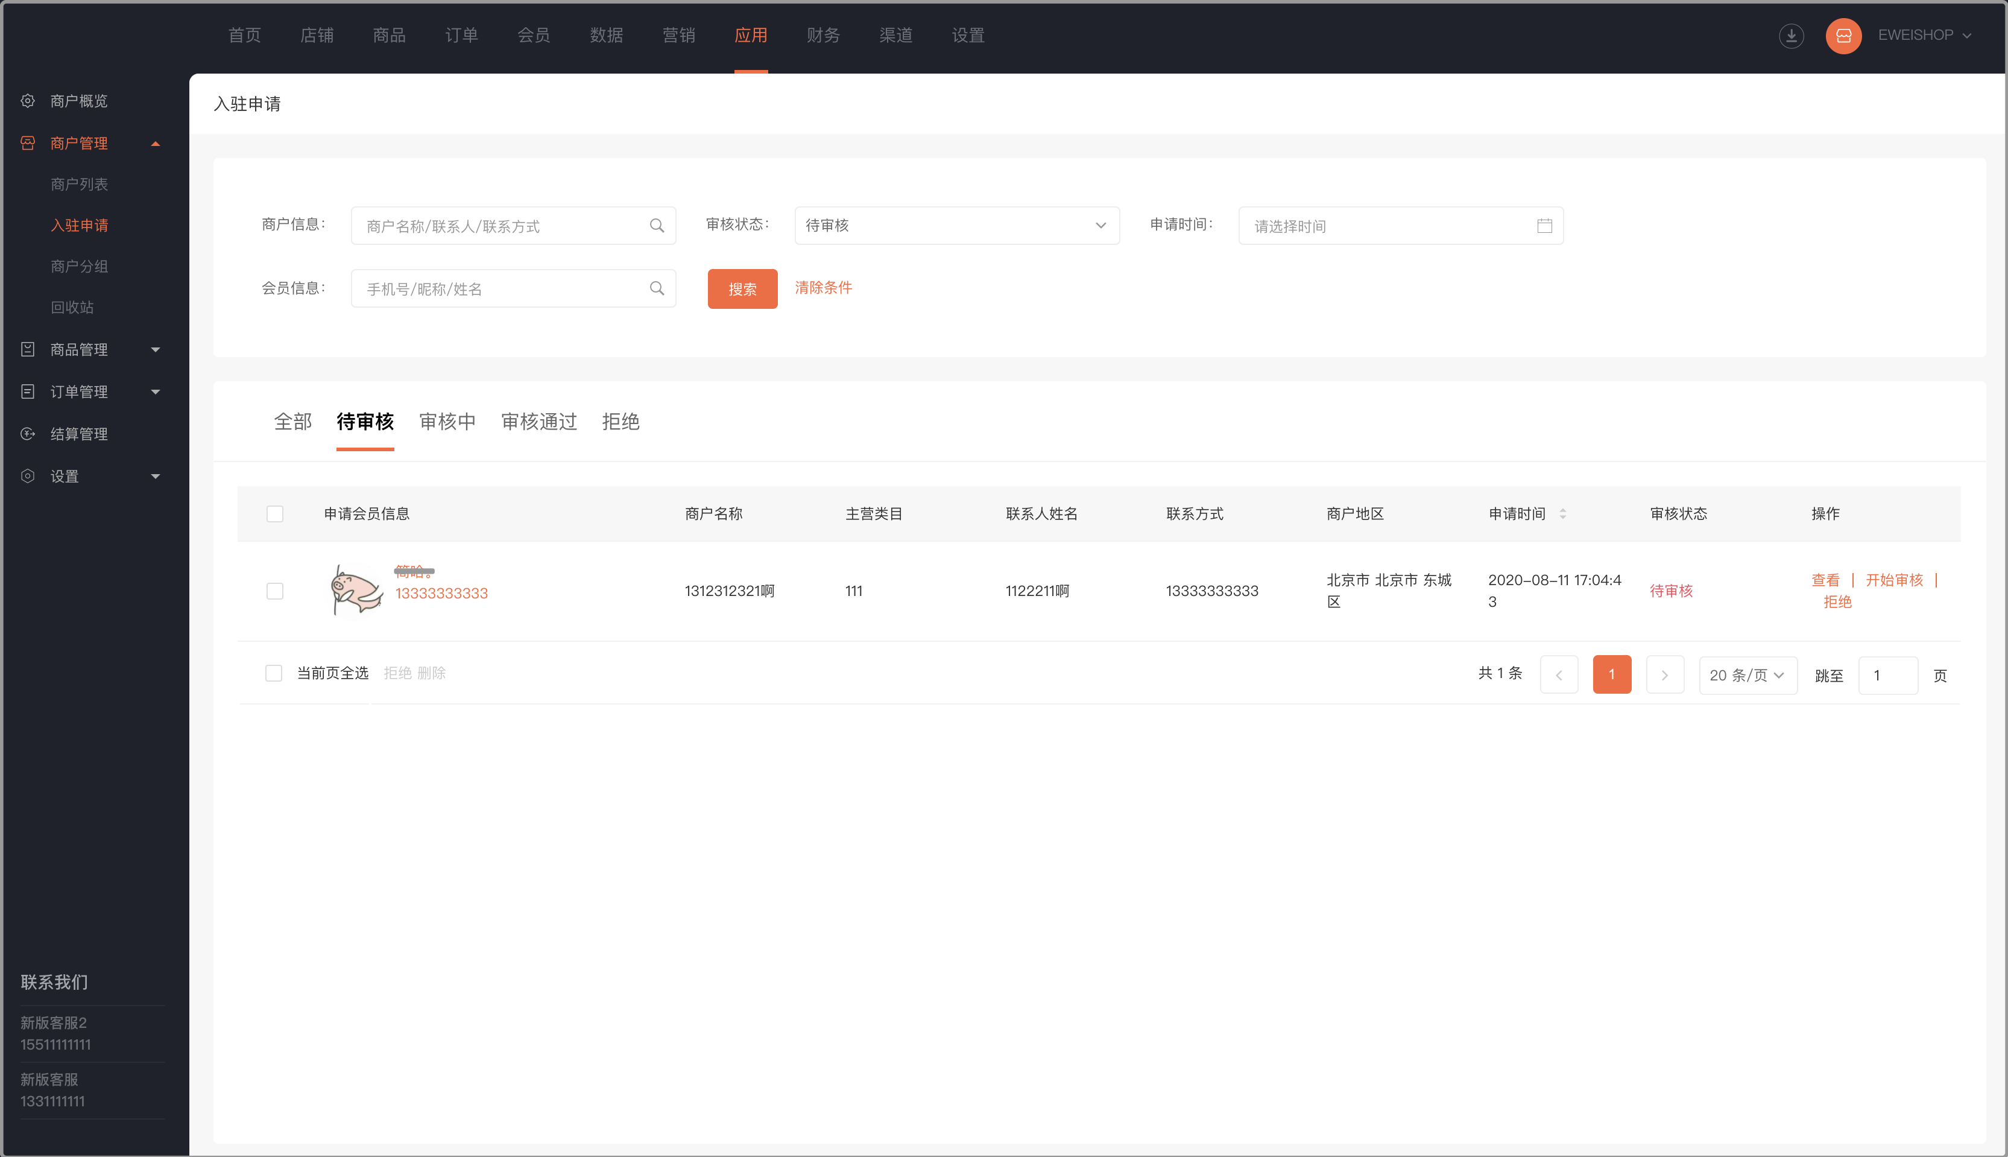This screenshot has width=2008, height=1157.
Task: Open the 商品 top menu
Action: tap(389, 35)
